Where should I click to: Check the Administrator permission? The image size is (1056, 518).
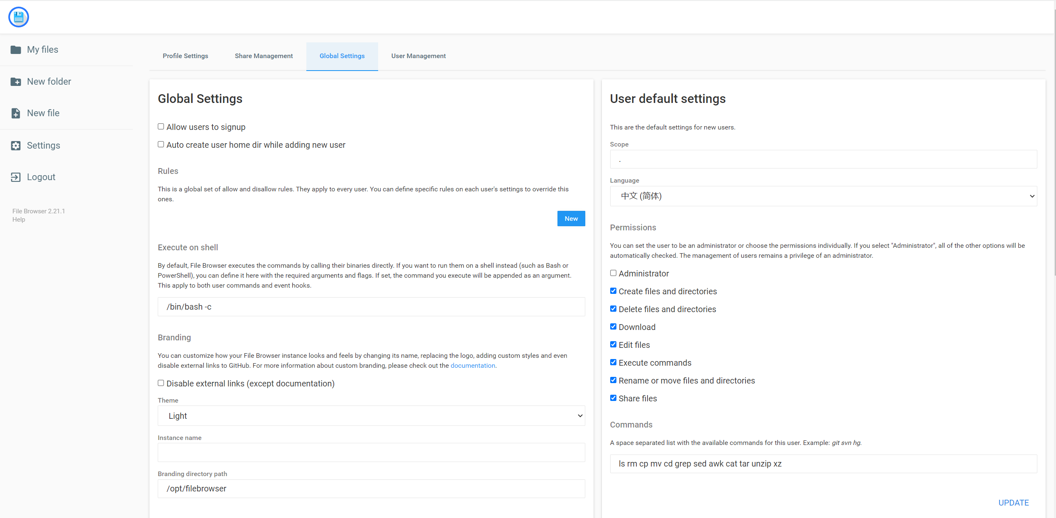613,273
